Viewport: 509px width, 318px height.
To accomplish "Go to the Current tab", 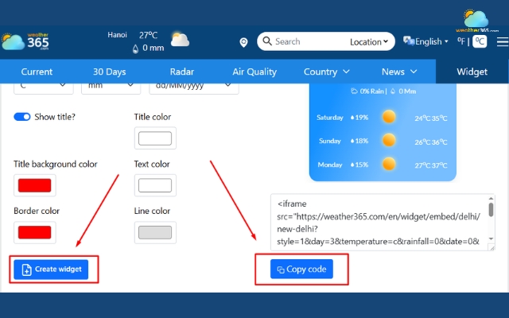I will pyautogui.click(x=37, y=72).
